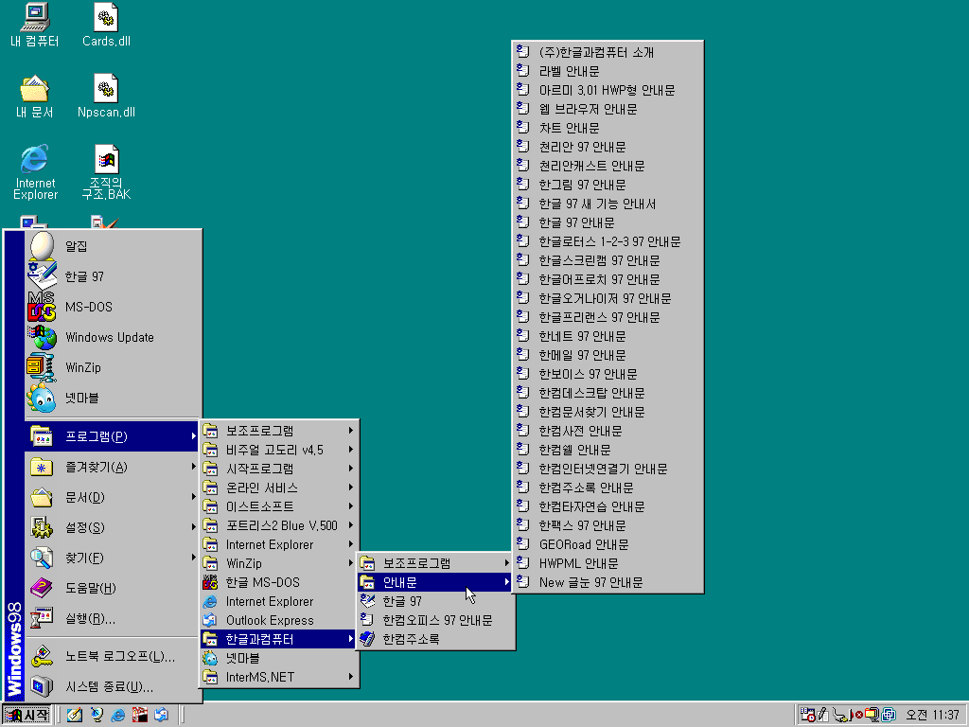Viewport: 969px width, 727px height.
Task: Expand the 찾기(F) find submenu
Action: (114, 558)
